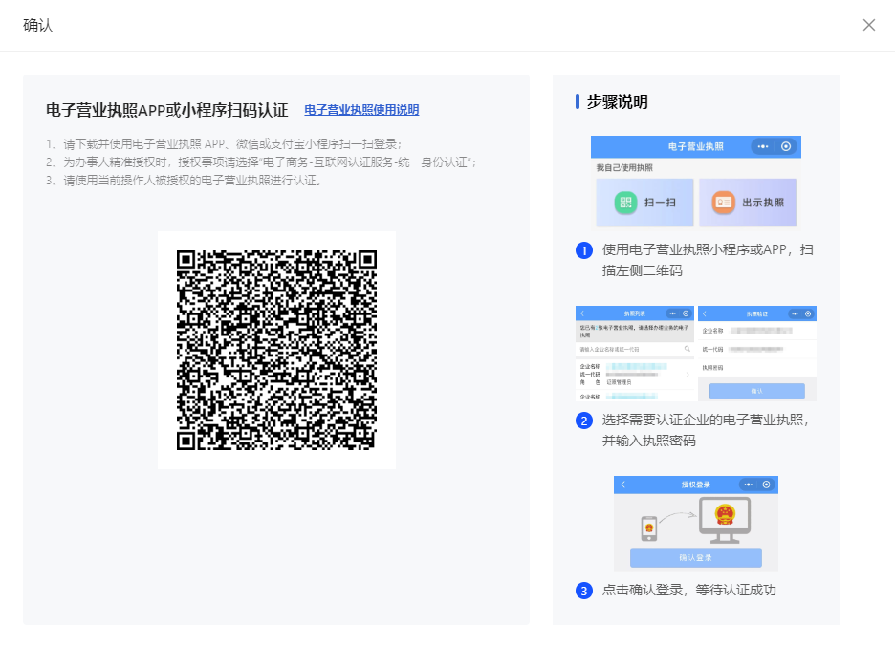895x647 pixels.
Task: Click the orange 出示执照 icon in the step illustration
Action: pyautogui.click(x=723, y=203)
